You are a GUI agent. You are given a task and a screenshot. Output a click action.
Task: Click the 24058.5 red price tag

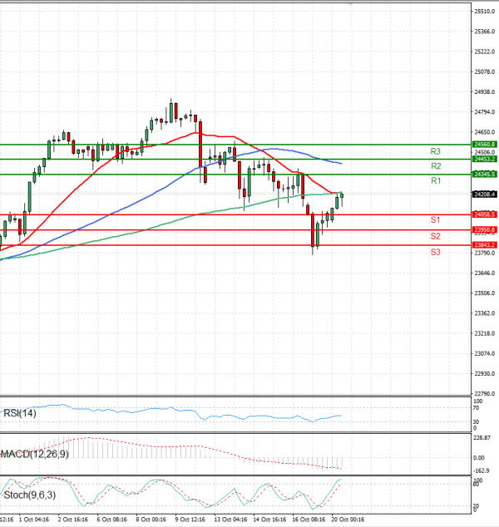tap(483, 214)
